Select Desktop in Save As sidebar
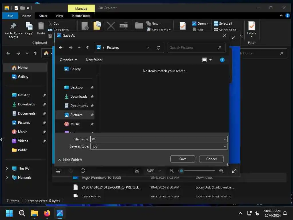Viewport: 293px width, 220px height. (76, 87)
